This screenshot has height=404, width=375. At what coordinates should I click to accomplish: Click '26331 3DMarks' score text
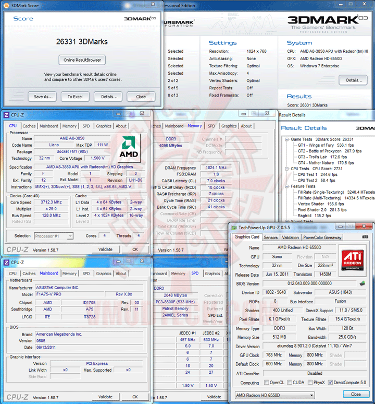(x=82, y=42)
